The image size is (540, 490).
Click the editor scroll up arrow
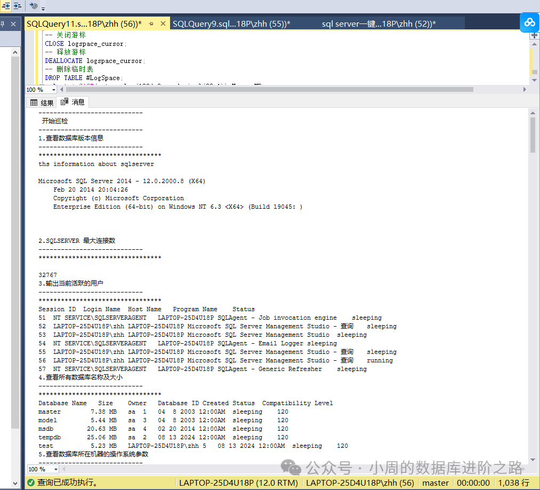point(534,44)
